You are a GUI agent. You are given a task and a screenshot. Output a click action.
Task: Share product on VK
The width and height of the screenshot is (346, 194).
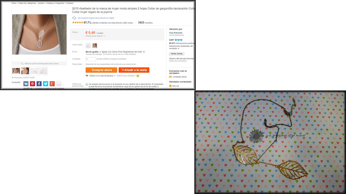pos(26,84)
